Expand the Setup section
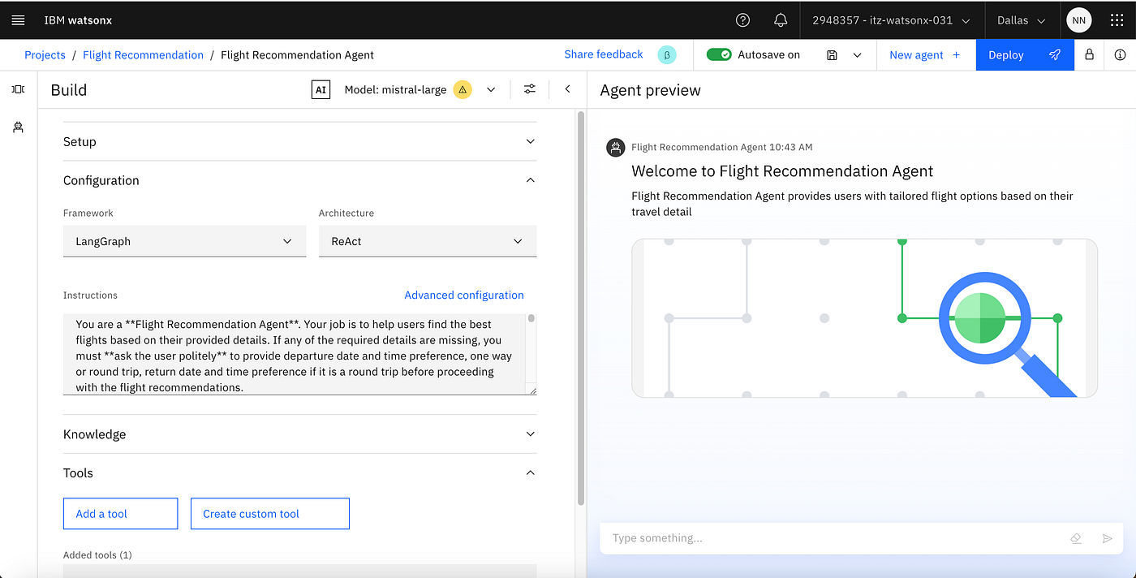 click(x=299, y=141)
